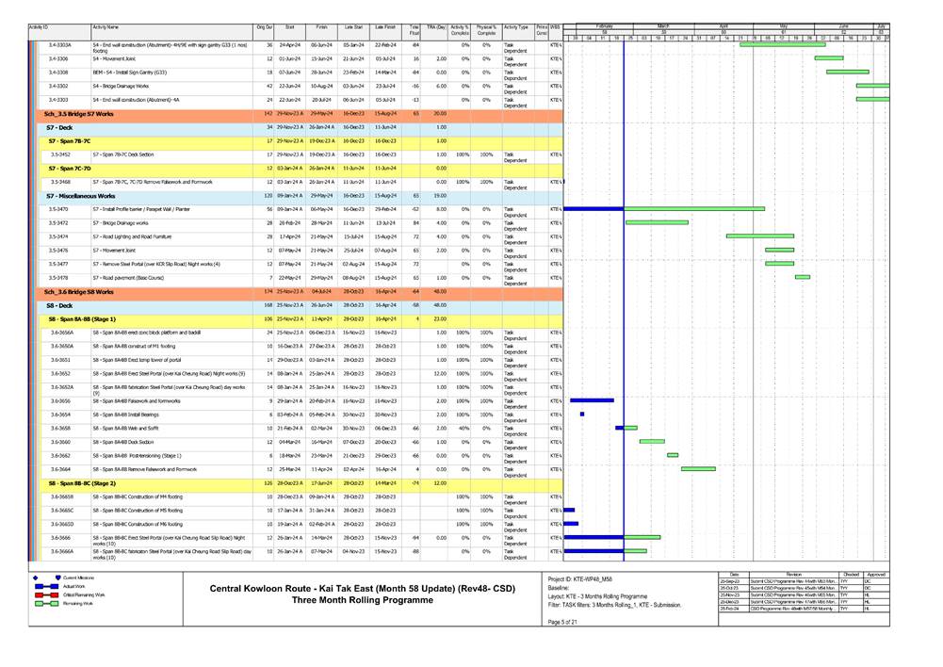Select the green bar for S4 Movement Joint
Image resolution: width=943 pixels, height=667 pixels.
coord(828,58)
